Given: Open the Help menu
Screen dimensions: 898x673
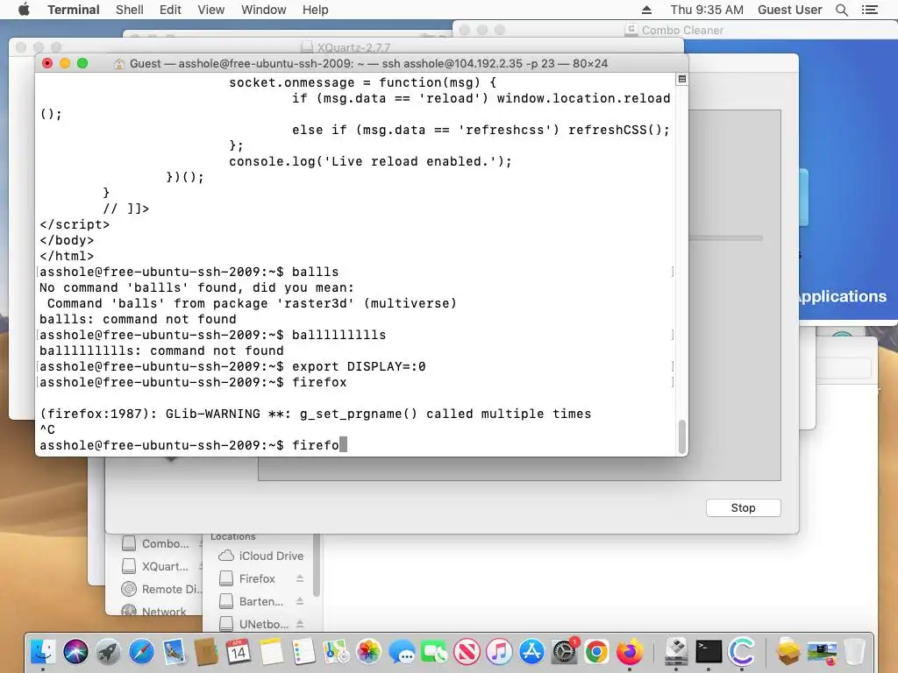Looking at the screenshot, I should click(315, 10).
